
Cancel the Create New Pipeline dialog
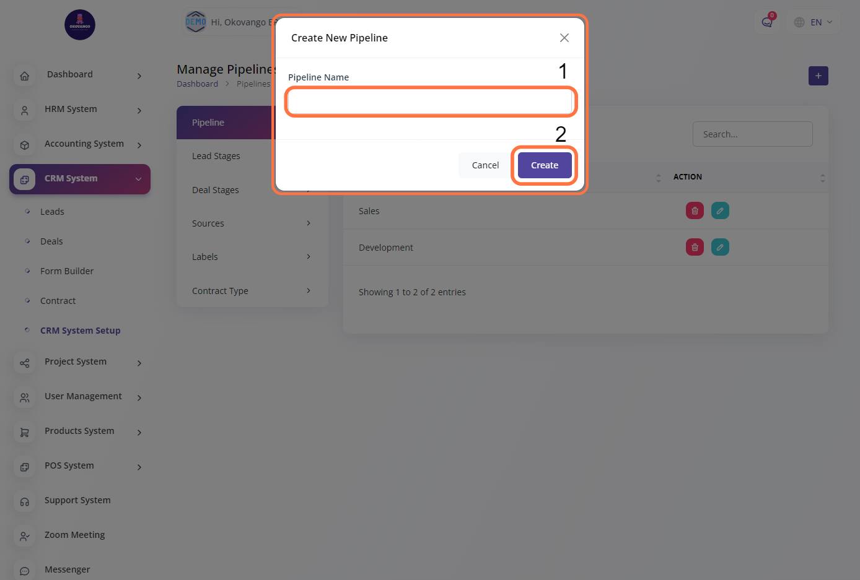485,165
